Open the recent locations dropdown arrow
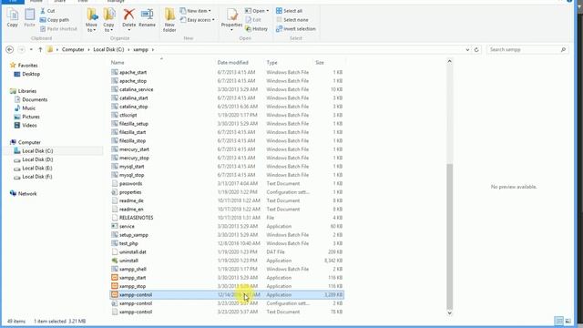Screen dimensions: 583x328 (x=31, y=49)
